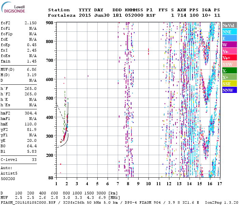This screenshot has width=239, height=205.
Task: Click the 17 MHz frequency axis tick
Action: pyautogui.click(x=220, y=183)
